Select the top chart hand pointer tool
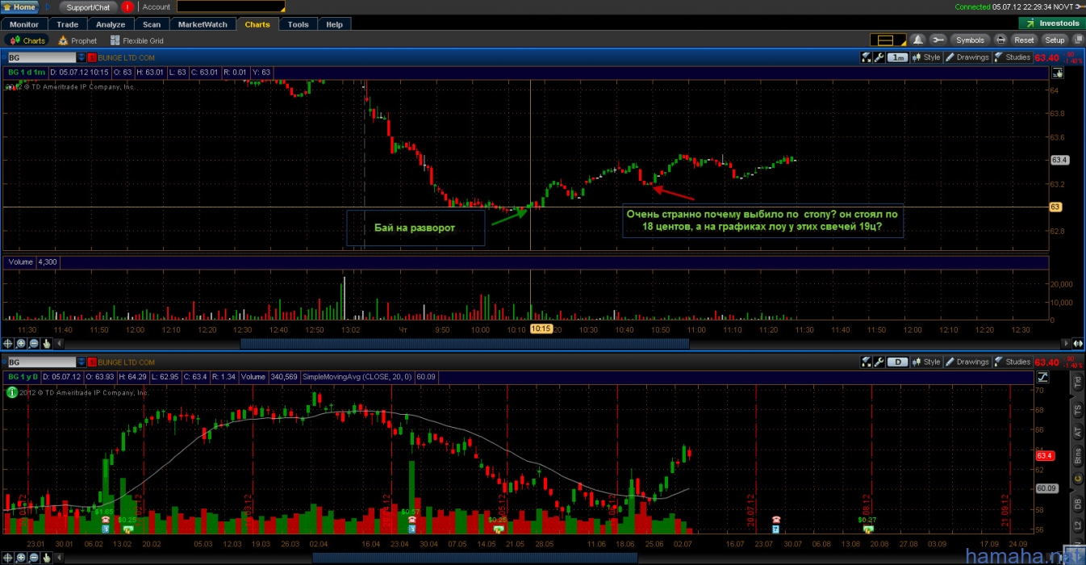This screenshot has height=565, width=1086. 47,343
